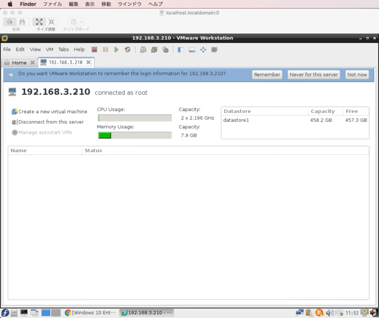The width and height of the screenshot is (379, 318).
Task: Click the Fedora start menu icon
Action: coord(5,313)
